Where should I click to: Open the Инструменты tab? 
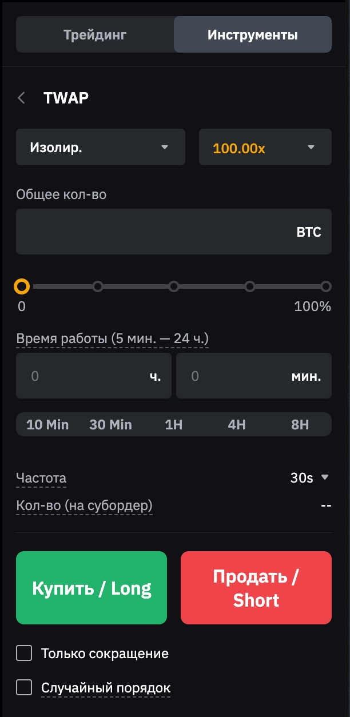pyautogui.click(x=252, y=34)
